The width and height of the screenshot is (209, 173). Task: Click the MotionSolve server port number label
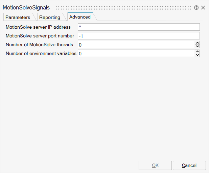pos(40,36)
